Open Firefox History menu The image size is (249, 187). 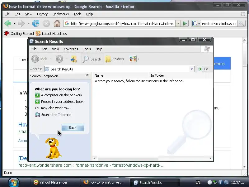click(x=42, y=14)
